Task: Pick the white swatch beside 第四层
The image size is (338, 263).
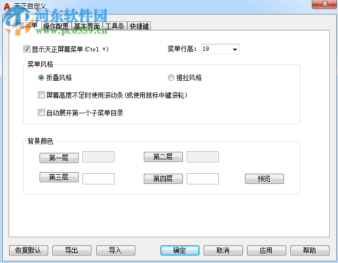Action: (203, 179)
